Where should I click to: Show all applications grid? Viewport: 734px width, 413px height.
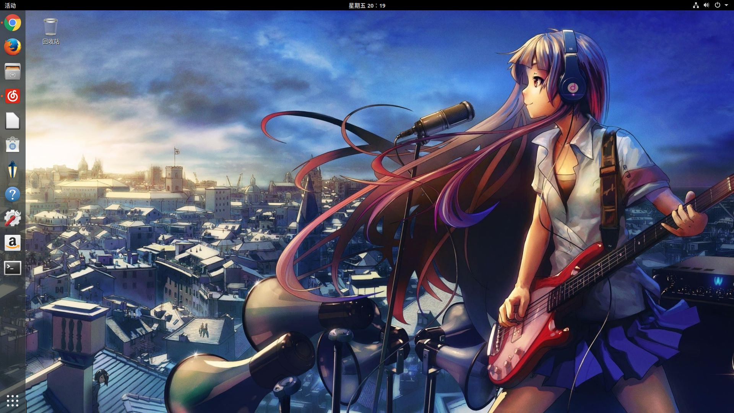tap(13, 400)
